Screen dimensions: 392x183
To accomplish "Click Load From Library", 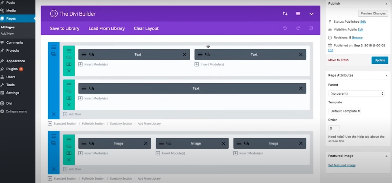I will (107, 28).
